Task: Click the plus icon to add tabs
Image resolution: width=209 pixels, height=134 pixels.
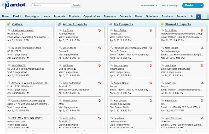Action: pos(192,16)
